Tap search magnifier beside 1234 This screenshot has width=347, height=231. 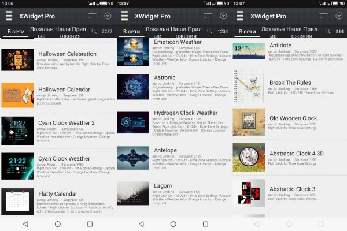tap(210, 31)
